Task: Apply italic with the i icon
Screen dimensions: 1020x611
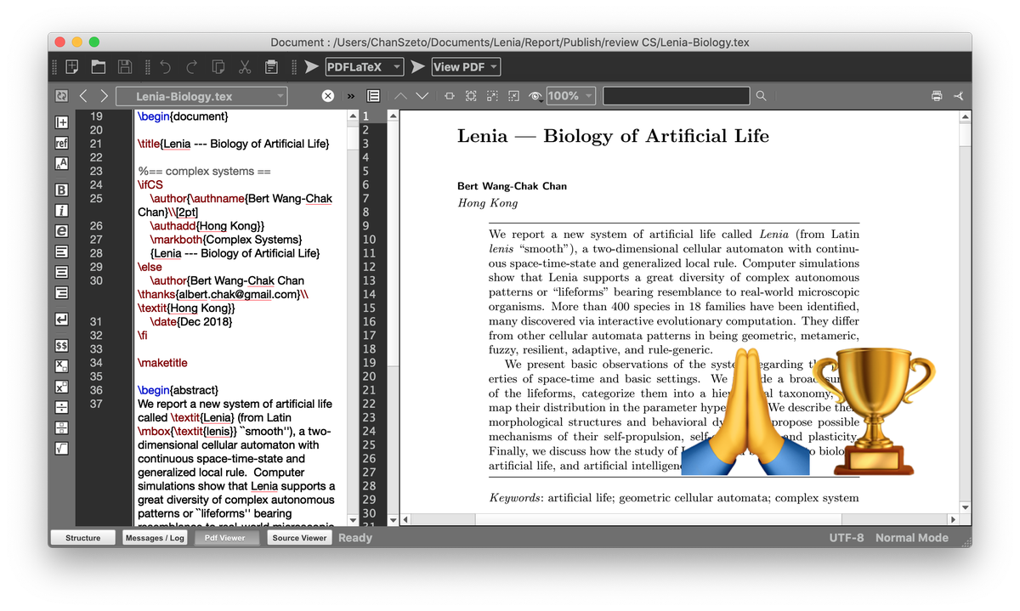Action: [x=61, y=210]
